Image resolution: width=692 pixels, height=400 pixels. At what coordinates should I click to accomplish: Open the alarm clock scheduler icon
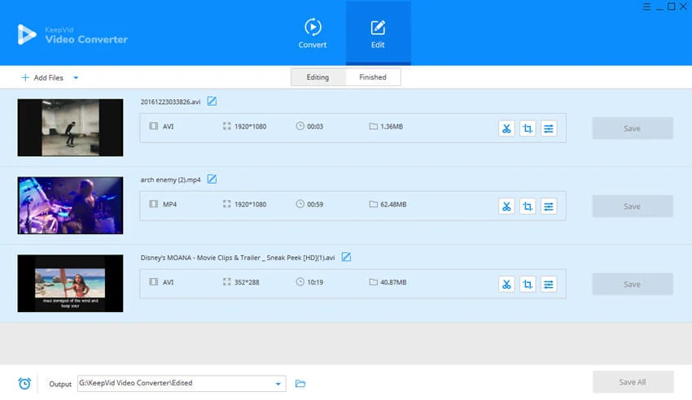point(24,383)
